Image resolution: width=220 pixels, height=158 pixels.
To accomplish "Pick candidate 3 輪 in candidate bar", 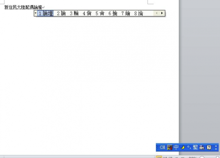I will tap(74, 13).
